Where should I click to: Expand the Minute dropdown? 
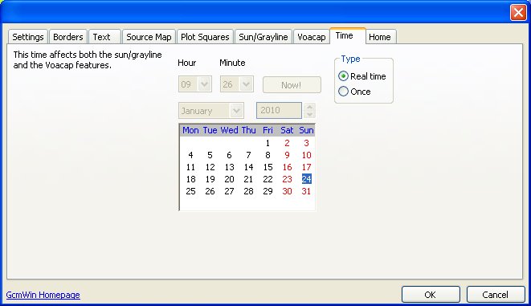coord(246,84)
